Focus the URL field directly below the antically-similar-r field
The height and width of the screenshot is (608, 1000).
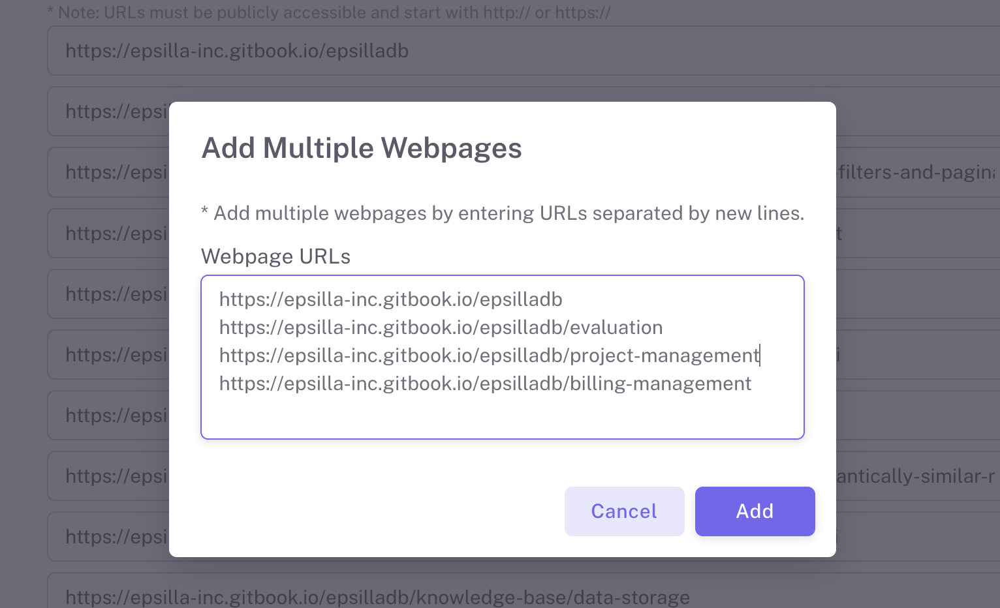click(108, 537)
